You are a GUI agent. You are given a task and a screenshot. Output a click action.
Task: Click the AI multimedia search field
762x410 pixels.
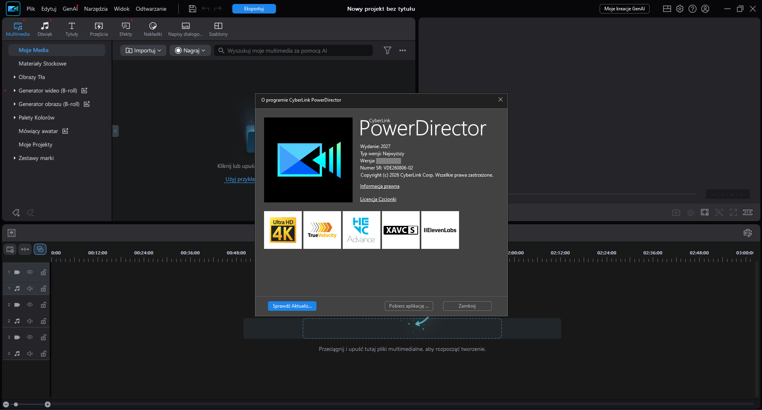coord(293,50)
